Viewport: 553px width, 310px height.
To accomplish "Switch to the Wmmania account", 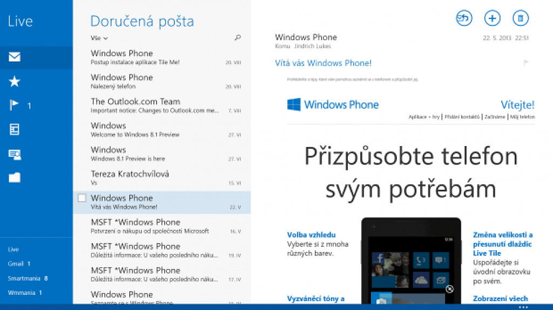I will [x=25, y=293].
